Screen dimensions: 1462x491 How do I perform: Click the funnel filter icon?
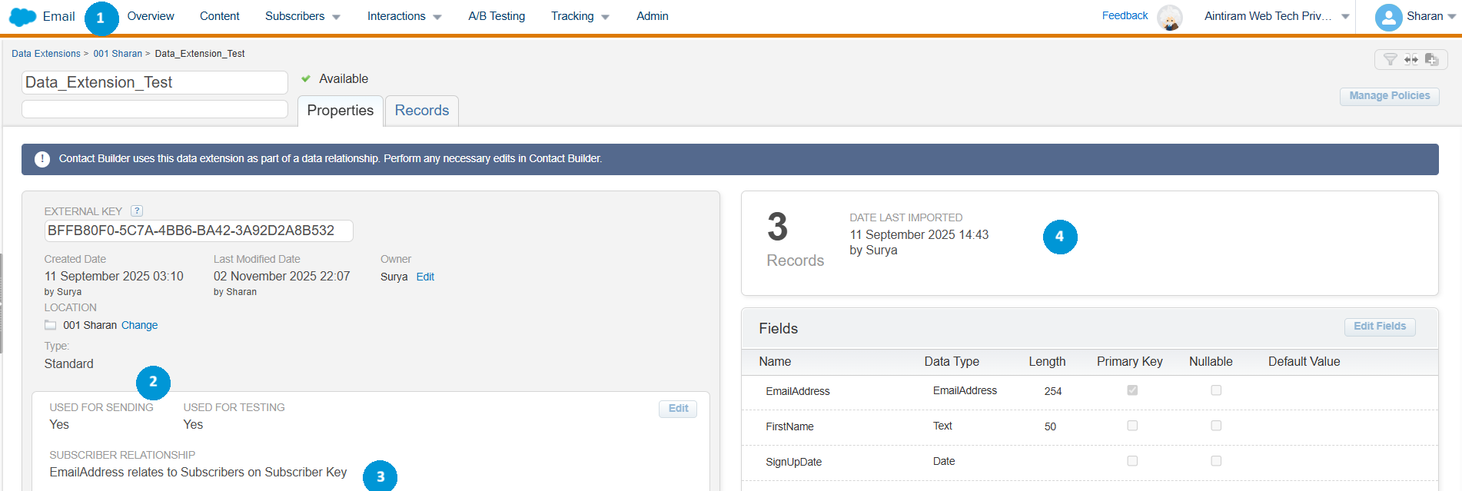coord(1390,59)
